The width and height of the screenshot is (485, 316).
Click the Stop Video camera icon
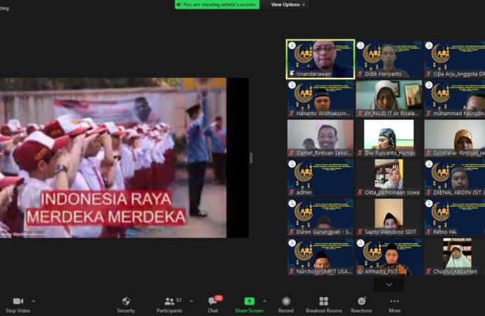click(18, 301)
